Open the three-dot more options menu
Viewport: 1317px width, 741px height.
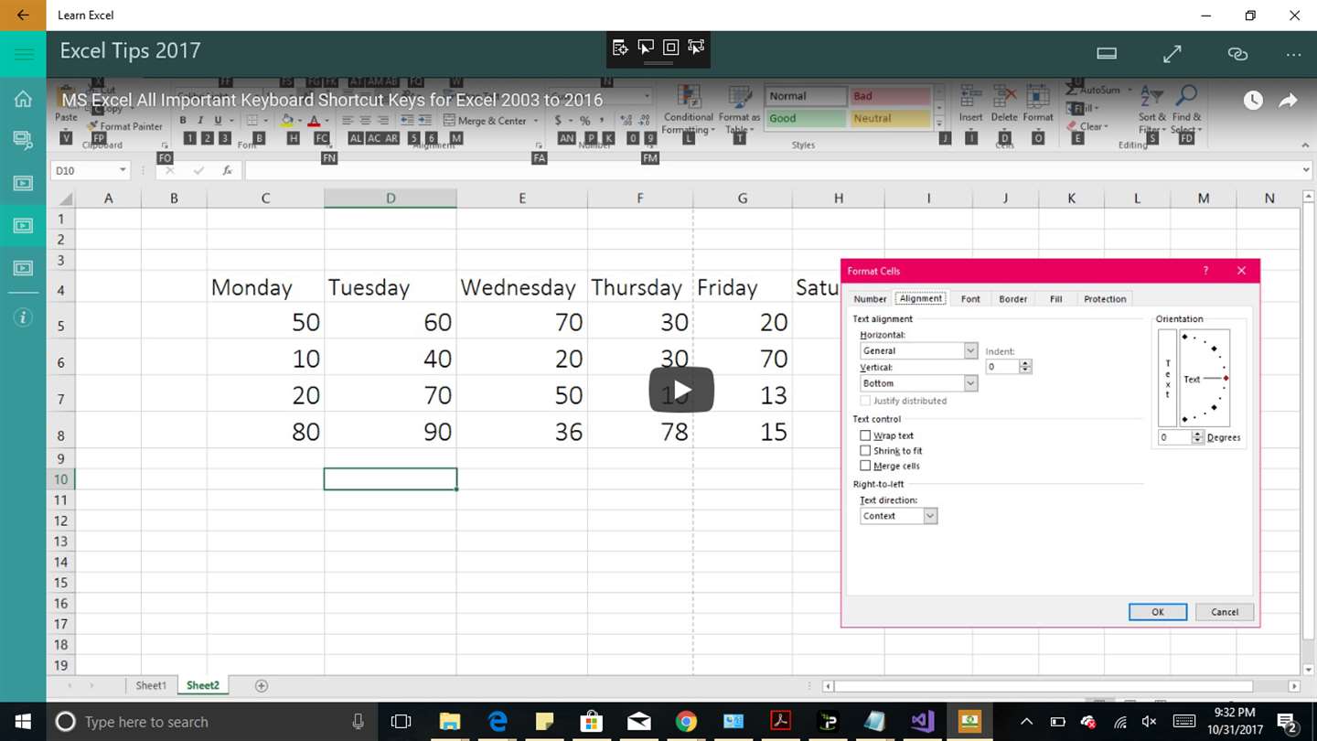pyautogui.click(x=1293, y=54)
